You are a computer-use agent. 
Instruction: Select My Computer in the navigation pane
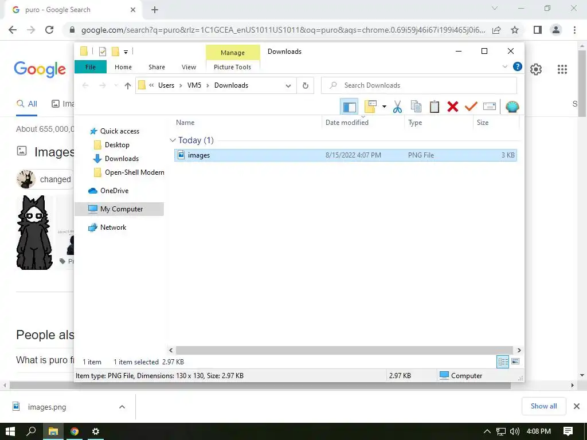pos(119,209)
